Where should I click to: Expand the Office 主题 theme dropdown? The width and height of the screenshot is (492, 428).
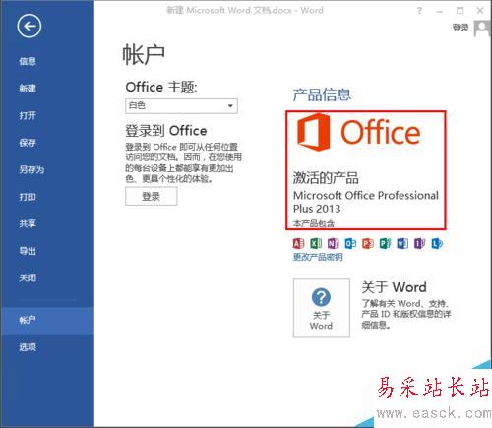(181, 106)
